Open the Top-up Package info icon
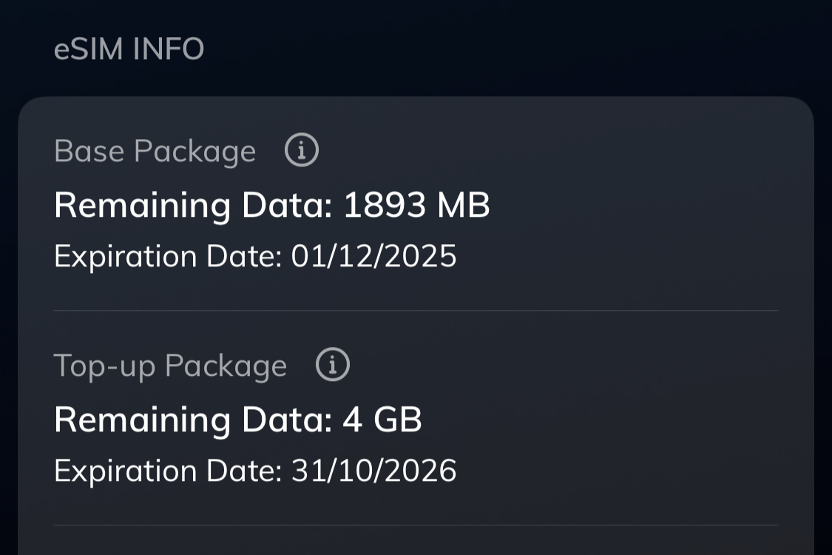 [x=333, y=366]
